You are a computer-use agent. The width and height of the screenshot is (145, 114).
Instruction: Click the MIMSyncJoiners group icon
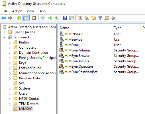(x=62, y=61)
